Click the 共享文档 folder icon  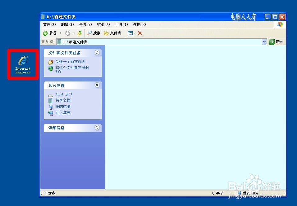coord(50,101)
